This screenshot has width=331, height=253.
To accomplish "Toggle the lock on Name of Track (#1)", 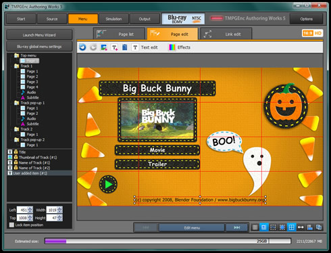I will [x=16, y=162].
